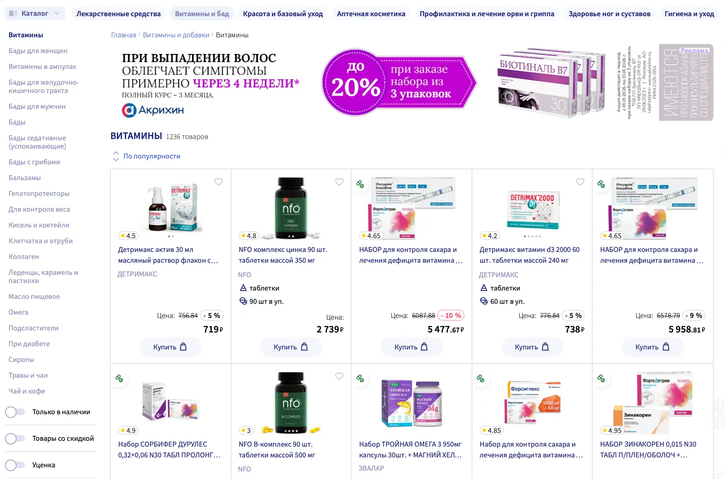Add Детримакс актив to favorites heart
This screenshot has width=725, height=479.
(219, 182)
